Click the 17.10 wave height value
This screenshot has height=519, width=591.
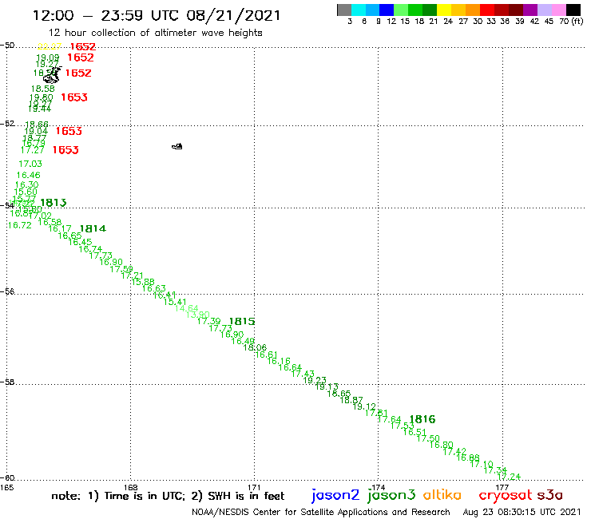tap(482, 464)
